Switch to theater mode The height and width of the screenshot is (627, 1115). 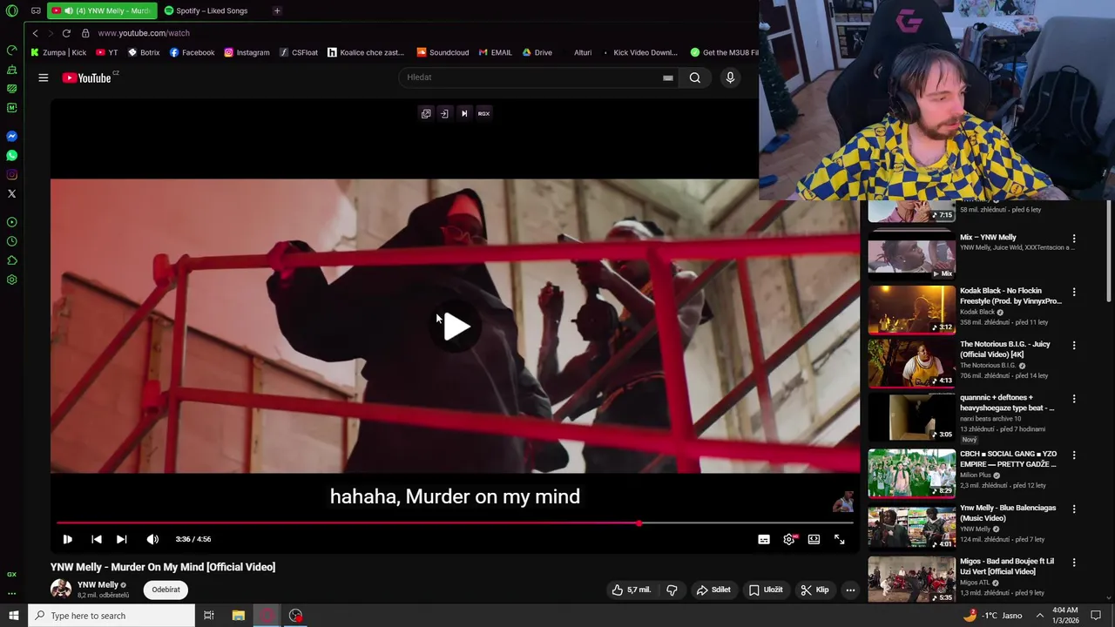(814, 539)
